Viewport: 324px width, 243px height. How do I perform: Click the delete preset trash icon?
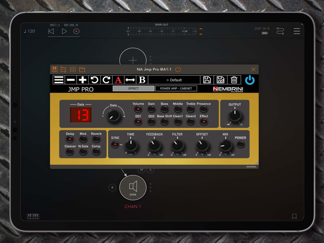click(234, 80)
